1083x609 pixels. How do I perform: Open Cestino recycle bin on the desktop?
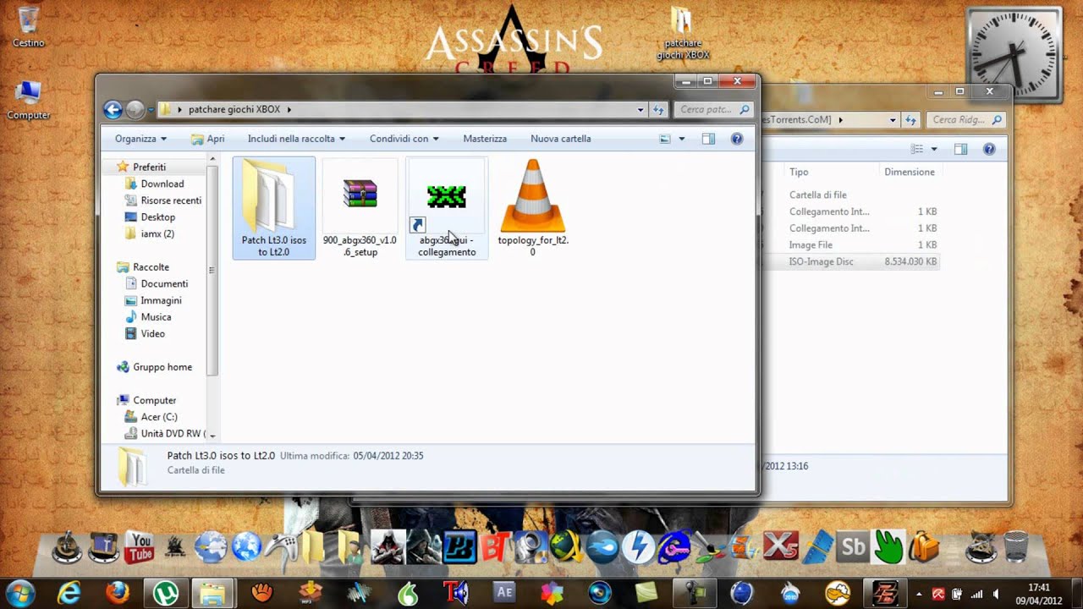[28, 25]
